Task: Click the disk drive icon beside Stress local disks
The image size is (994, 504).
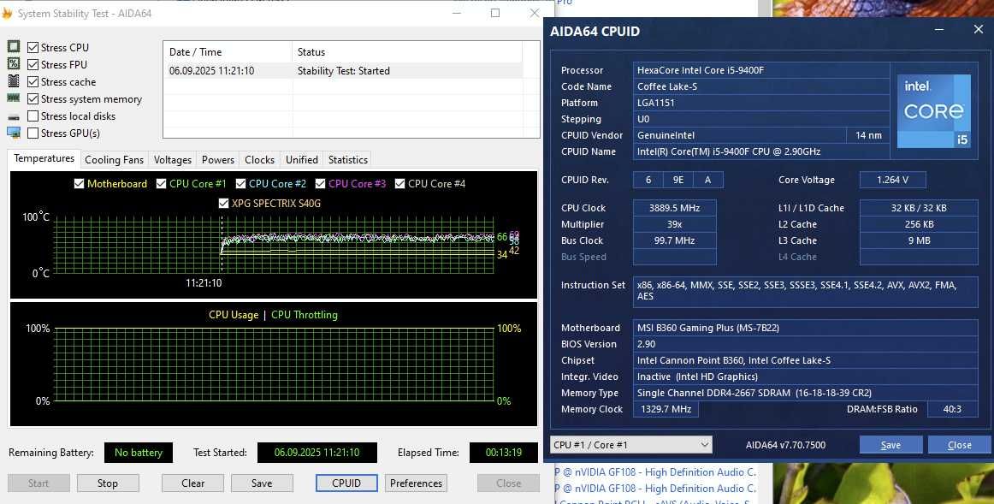Action: point(14,116)
